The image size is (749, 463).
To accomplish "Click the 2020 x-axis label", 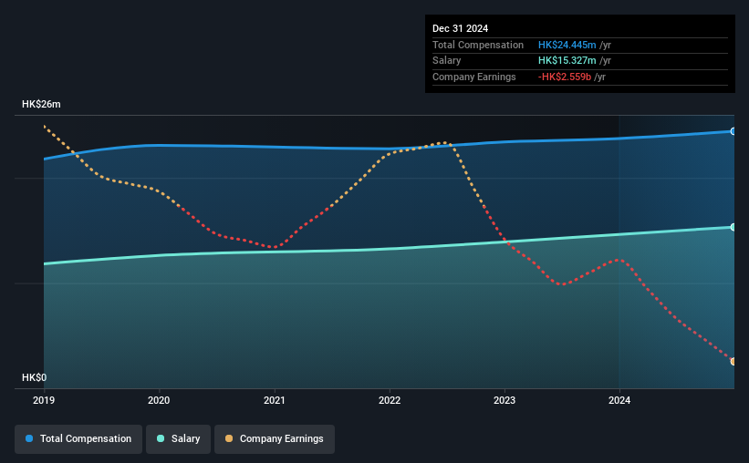I will (159, 400).
